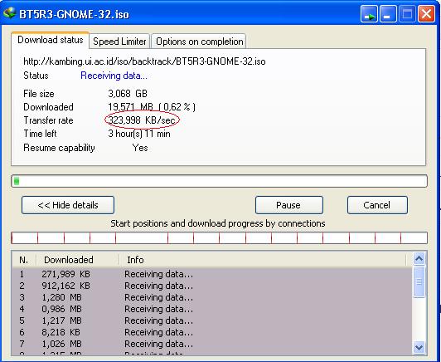This screenshot has width=441, height=362.
Task: Switch to the Speed Limiter tab
Action: click(x=119, y=42)
